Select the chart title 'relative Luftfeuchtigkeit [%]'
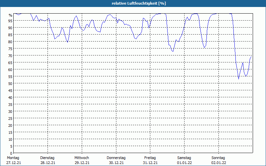The image size is (266, 166). pos(139,3)
